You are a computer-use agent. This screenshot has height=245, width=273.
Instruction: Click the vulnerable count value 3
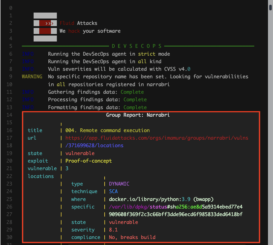coord(67,169)
